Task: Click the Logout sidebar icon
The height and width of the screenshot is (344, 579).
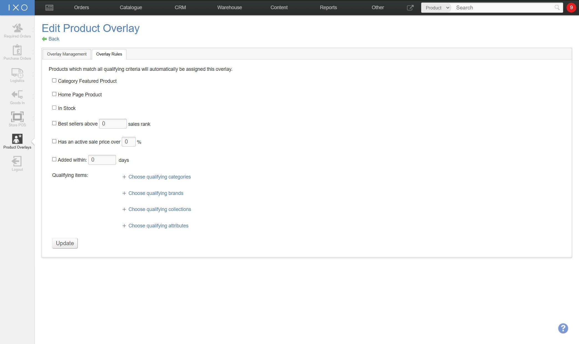Action: point(17,164)
